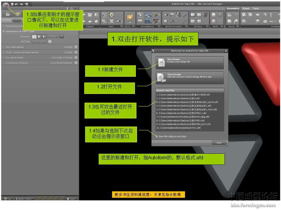Click the save icon in quick access bar
Screen dimensions: 281x210
point(12,4)
